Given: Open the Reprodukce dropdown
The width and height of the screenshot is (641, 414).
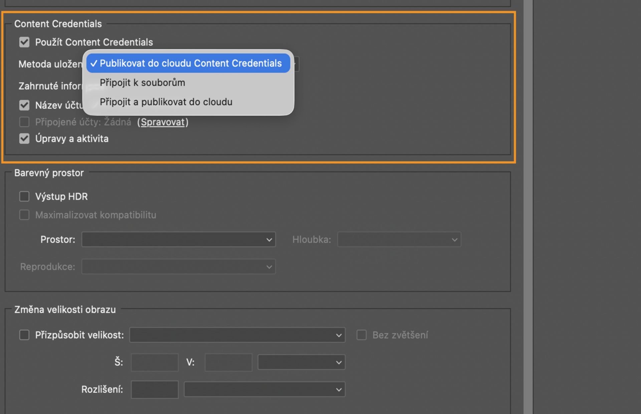Looking at the screenshot, I should tap(179, 267).
